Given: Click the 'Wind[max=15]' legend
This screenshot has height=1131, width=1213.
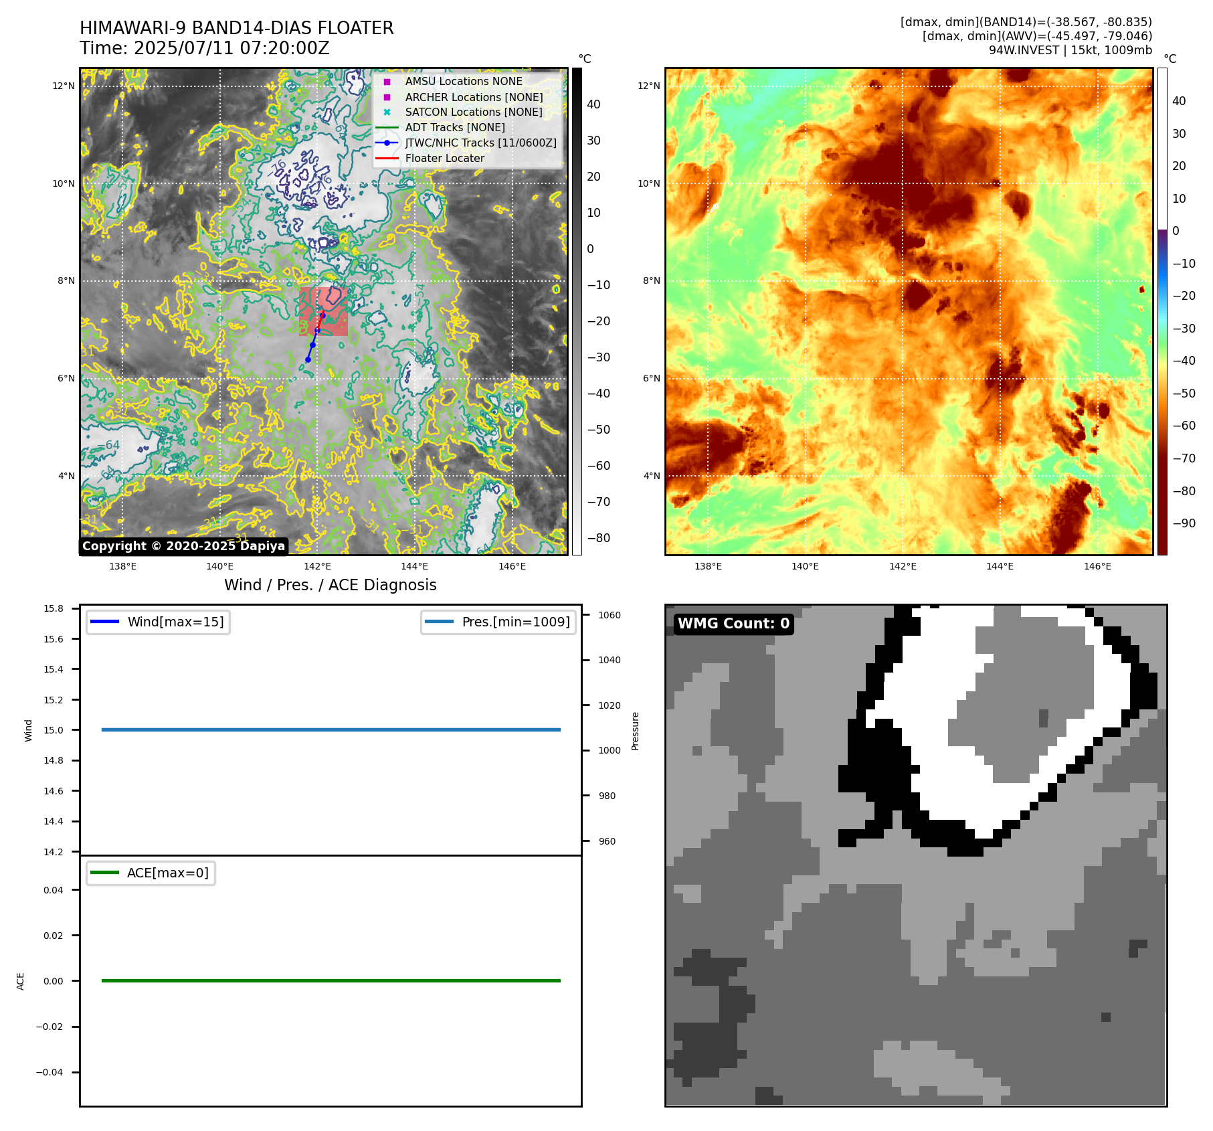Looking at the screenshot, I should [x=158, y=622].
